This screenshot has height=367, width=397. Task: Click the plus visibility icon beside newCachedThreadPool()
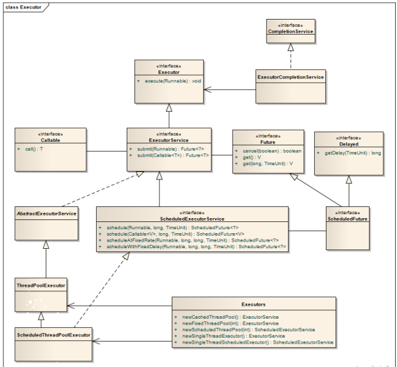point(176,317)
